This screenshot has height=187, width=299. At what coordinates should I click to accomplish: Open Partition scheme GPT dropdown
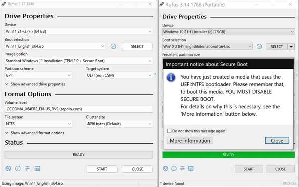[x=38, y=75]
